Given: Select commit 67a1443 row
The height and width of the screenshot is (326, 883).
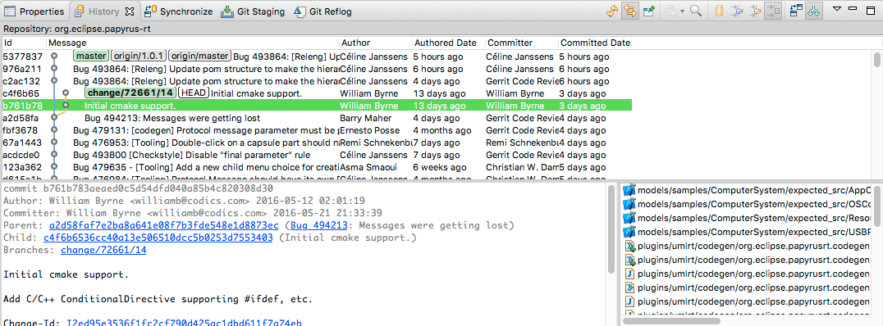Looking at the screenshot, I should (317, 143).
